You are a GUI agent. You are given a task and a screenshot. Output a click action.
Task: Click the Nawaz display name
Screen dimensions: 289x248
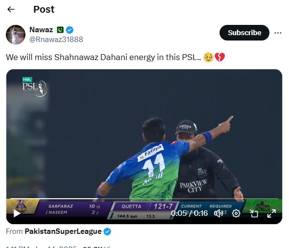[41, 30]
